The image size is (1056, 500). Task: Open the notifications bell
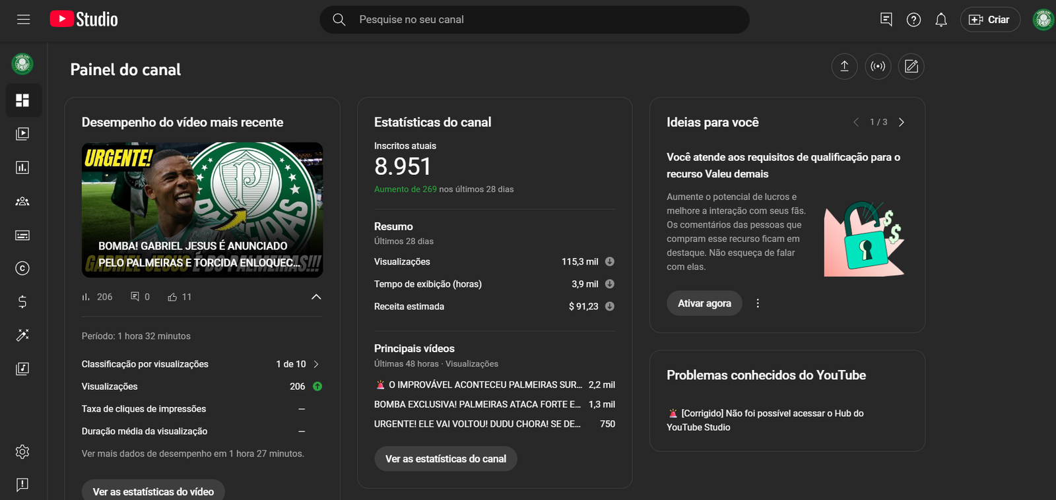[941, 20]
